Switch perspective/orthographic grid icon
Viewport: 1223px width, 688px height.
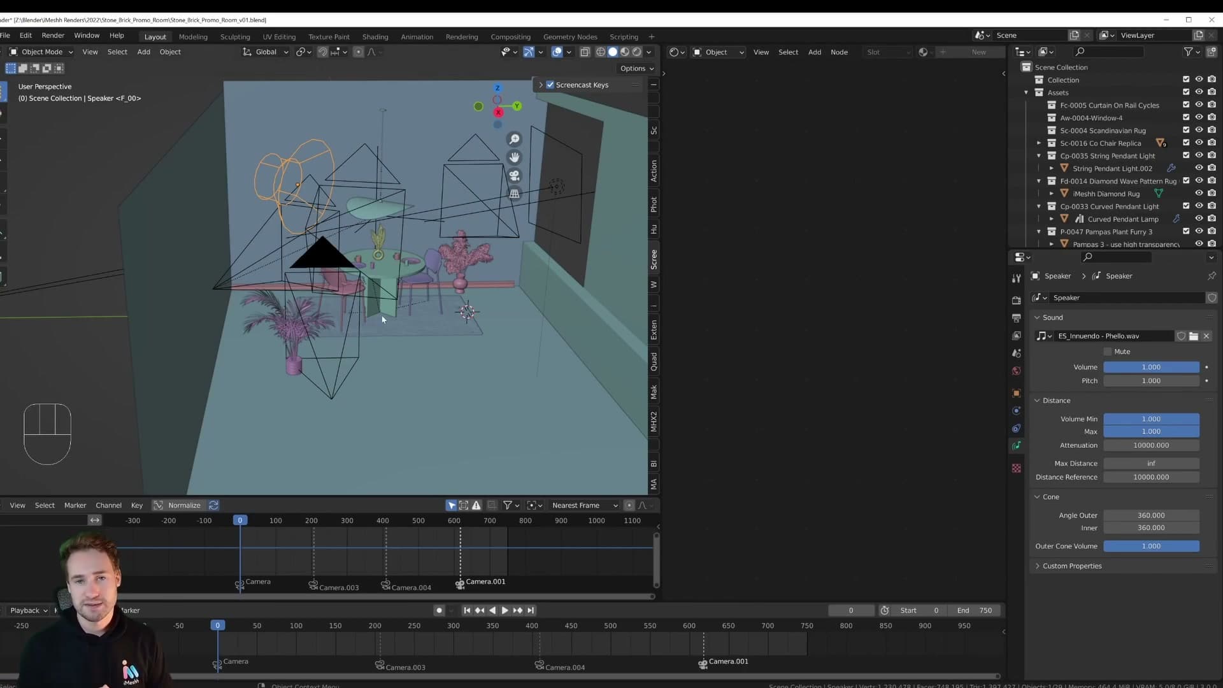coord(514,194)
